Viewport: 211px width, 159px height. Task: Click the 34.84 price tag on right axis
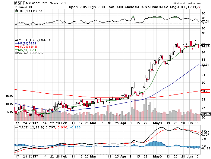(x=205, y=46)
